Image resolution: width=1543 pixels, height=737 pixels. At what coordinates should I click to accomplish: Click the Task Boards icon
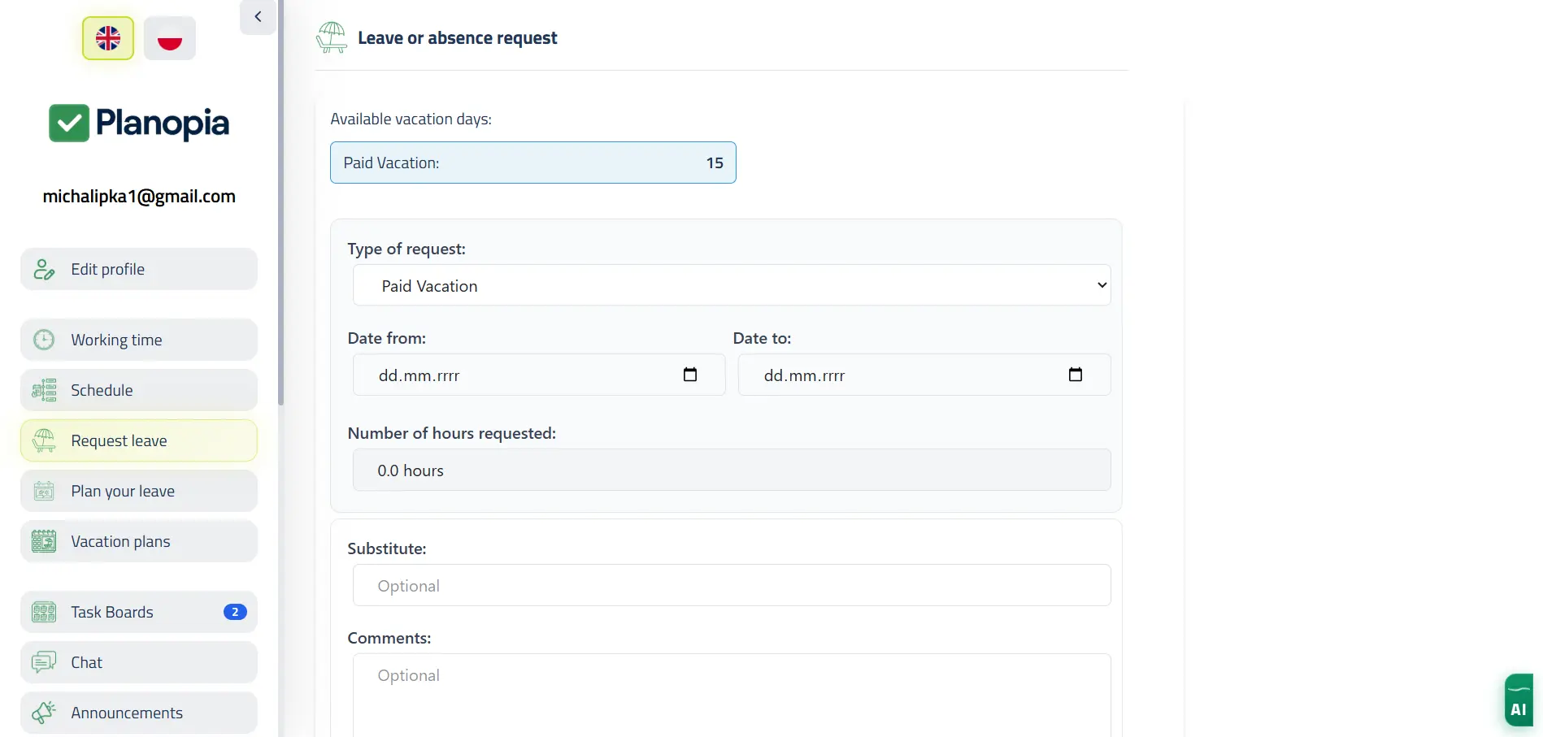click(44, 612)
